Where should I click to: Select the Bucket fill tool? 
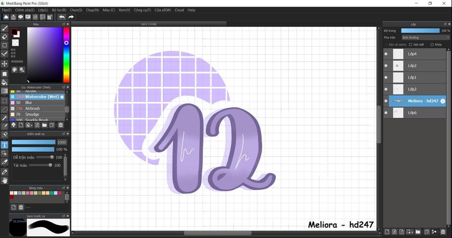(x=4, y=83)
